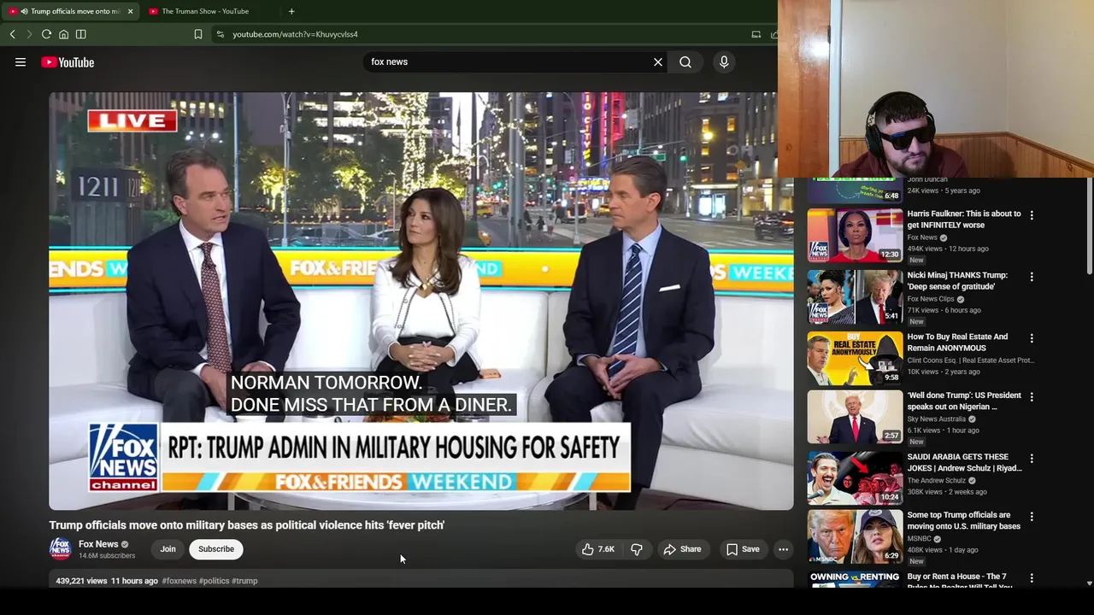Image resolution: width=1094 pixels, height=615 pixels.
Task: Open options menu for MSNBC video
Action: click(x=1032, y=517)
